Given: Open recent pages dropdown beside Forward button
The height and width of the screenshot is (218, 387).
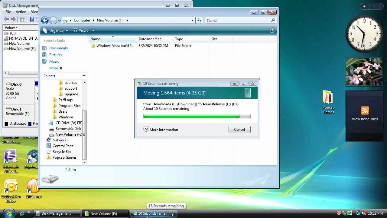Looking at the screenshot, I should point(59,21).
